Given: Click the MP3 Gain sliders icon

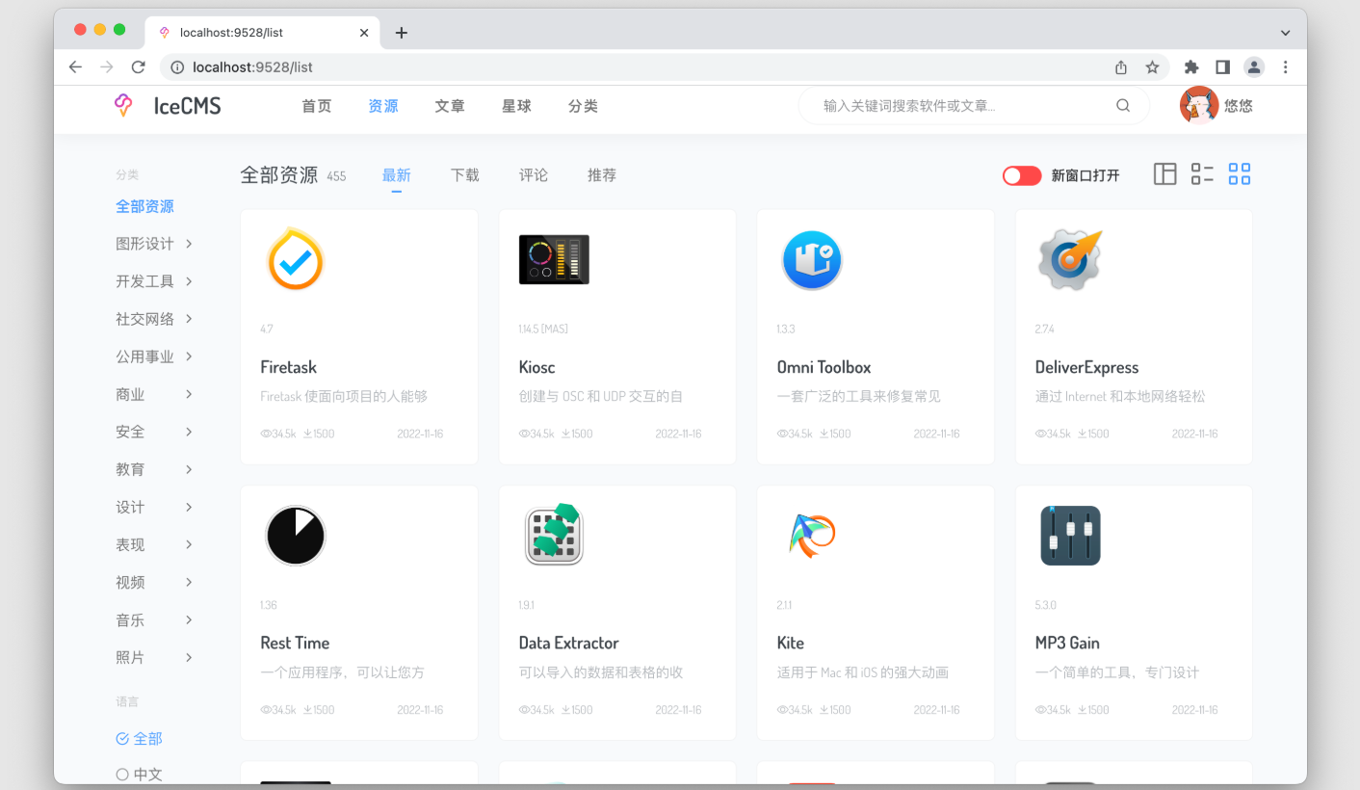Looking at the screenshot, I should 1070,536.
